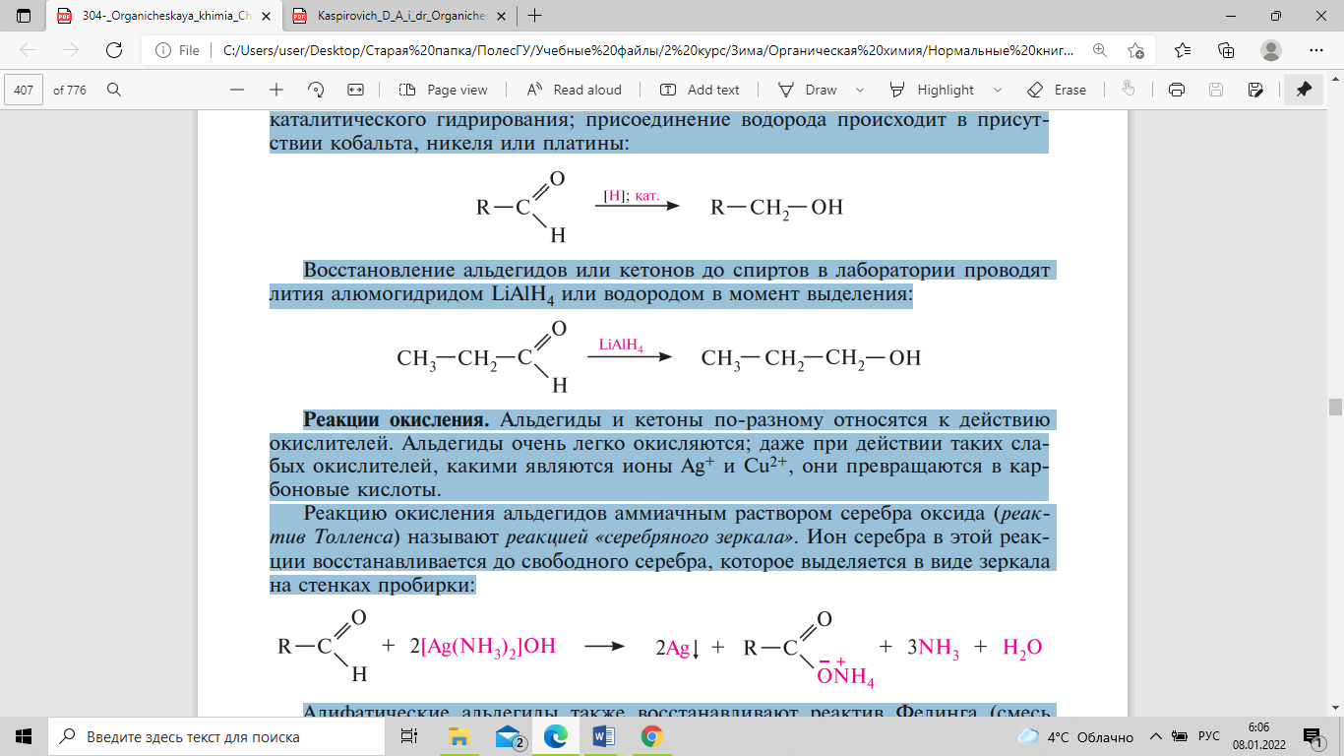This screenshot has height=756, width=1344.
Task: Open File Explorer from the taskbar
Action: coord(458,736)
